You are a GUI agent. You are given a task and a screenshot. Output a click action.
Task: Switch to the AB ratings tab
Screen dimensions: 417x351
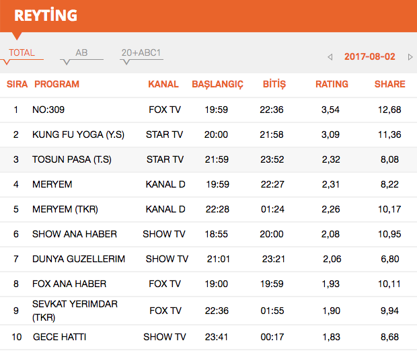pos(81,53)
